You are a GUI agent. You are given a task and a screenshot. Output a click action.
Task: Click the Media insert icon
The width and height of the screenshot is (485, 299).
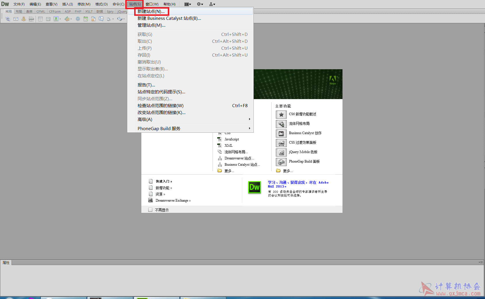(x=67, y=19)
